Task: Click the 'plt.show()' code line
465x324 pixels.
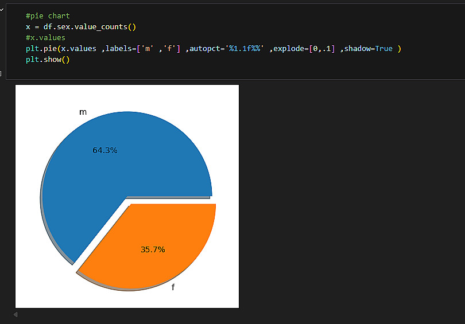Action: tap(48, 60)
